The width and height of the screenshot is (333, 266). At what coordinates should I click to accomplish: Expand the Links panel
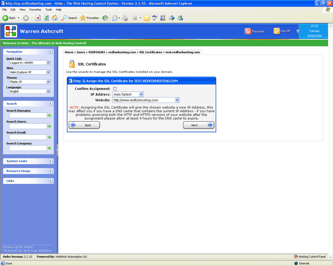50,181
